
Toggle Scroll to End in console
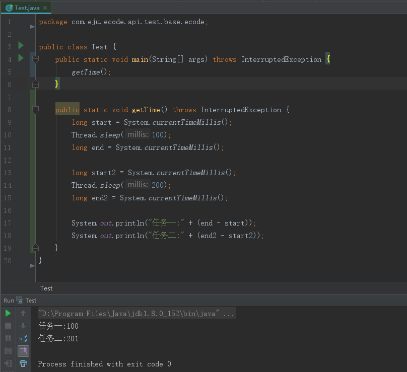tap(23, 351)
